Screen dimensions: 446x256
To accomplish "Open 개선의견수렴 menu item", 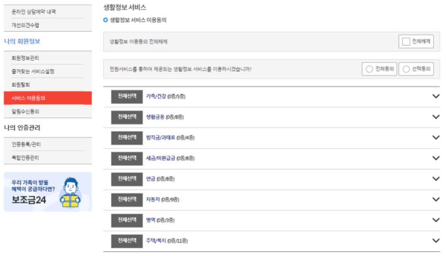I will click(x=25, y=25).
